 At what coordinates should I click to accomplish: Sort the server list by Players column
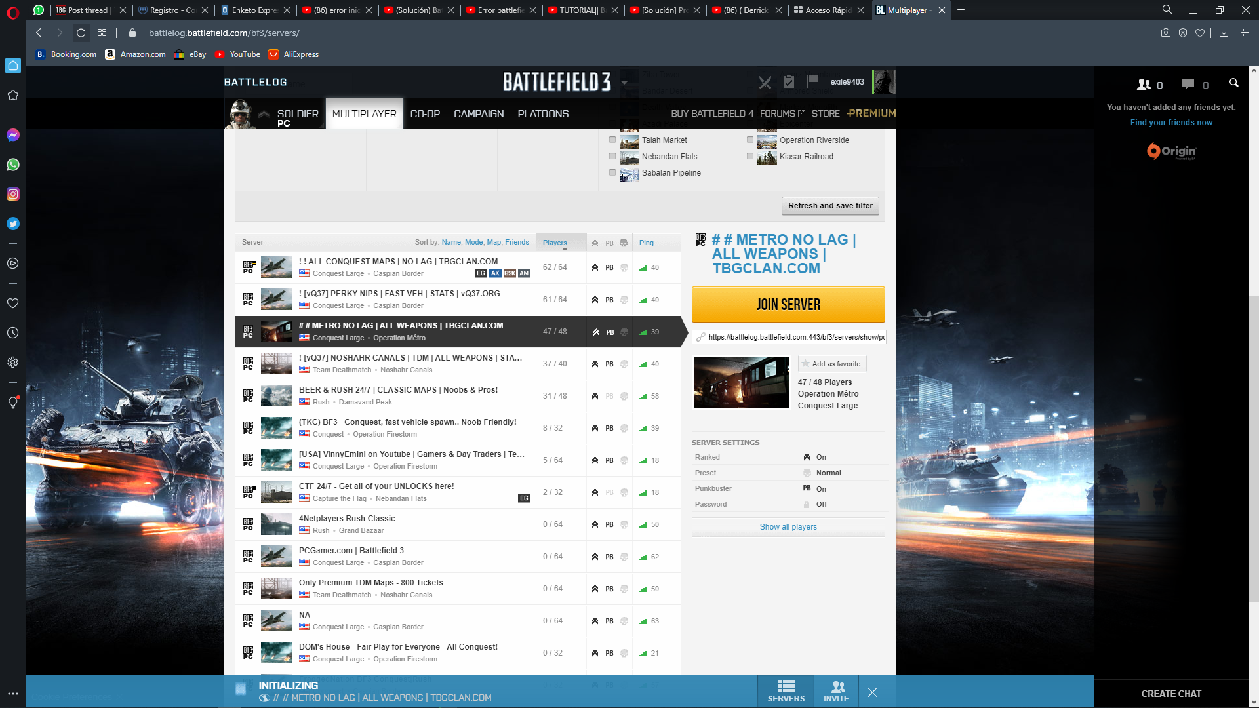[x=555, y=243]
